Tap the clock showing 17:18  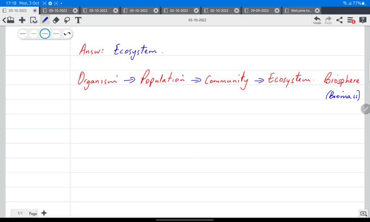coord(11,3)
